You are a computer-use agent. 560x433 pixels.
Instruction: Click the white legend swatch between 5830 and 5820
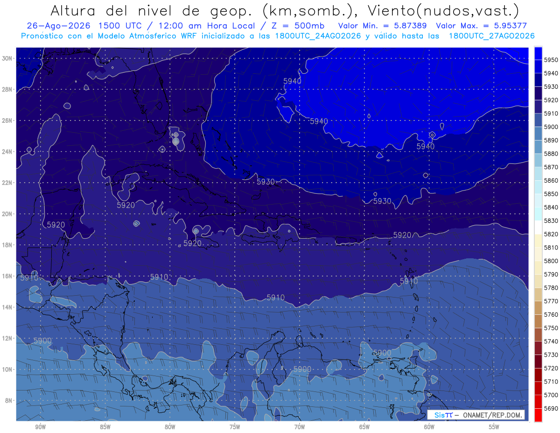pos(538,227)
